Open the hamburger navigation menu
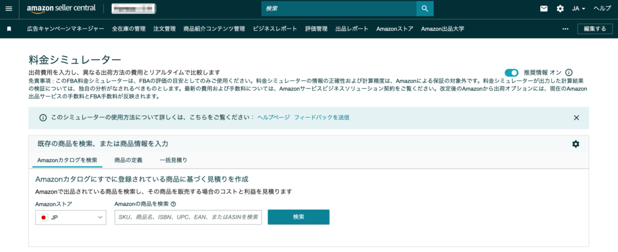 (8, 8)
